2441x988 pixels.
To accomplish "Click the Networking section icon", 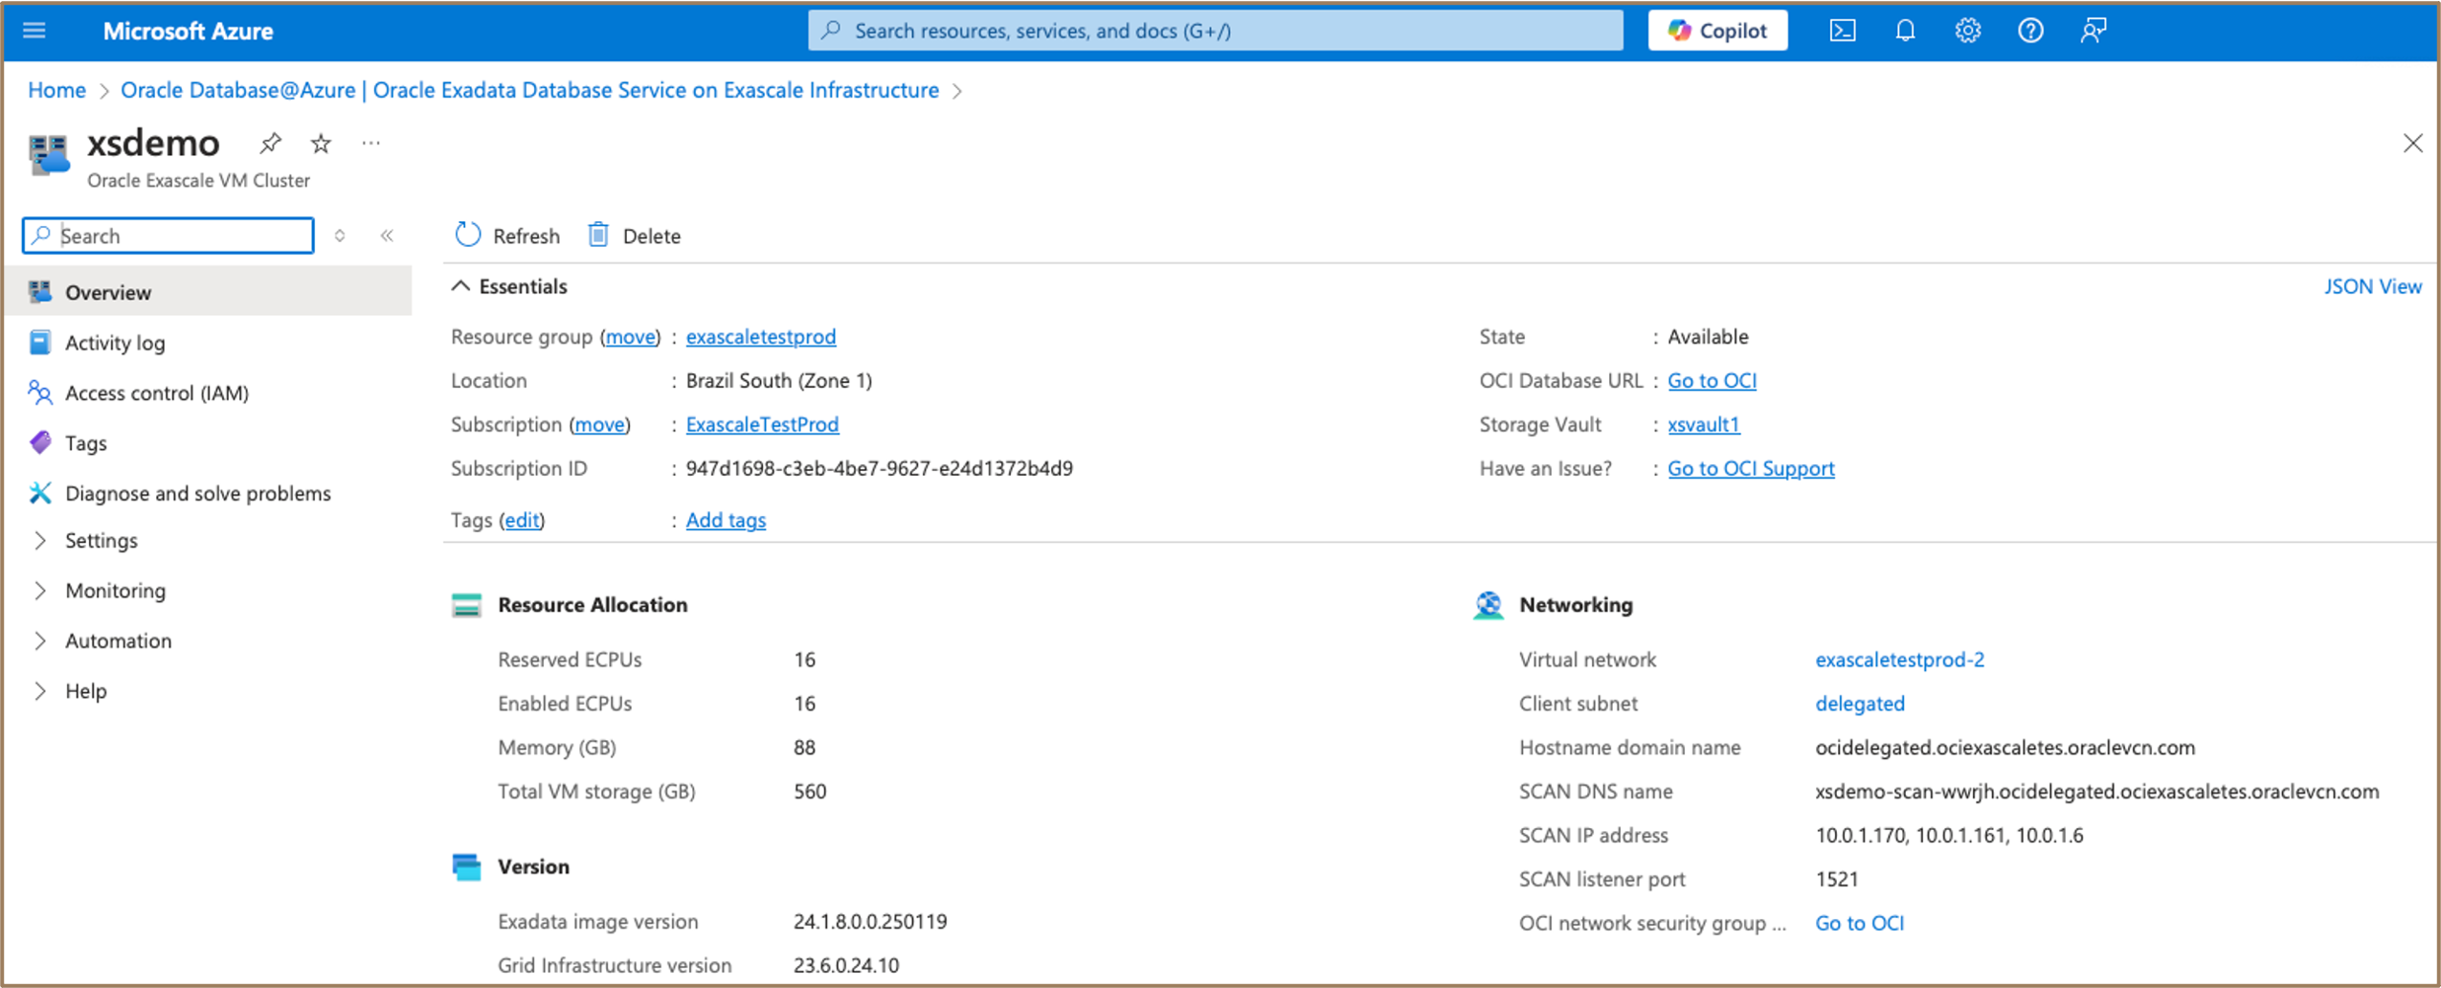I will coord(1488,605).
